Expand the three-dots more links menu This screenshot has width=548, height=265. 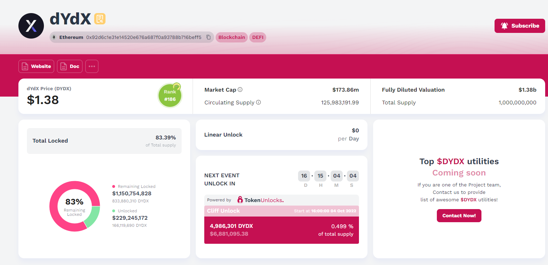pos(92,66)
